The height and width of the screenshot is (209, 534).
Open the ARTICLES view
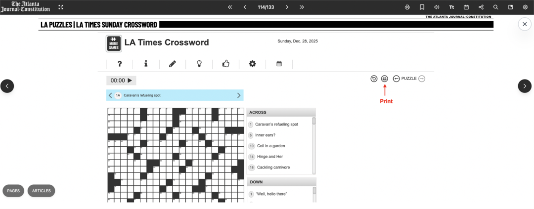pos(42,191)
